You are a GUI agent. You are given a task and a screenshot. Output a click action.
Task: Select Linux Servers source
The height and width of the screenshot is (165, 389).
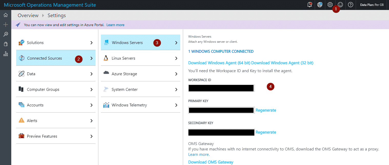click(141, 58)
